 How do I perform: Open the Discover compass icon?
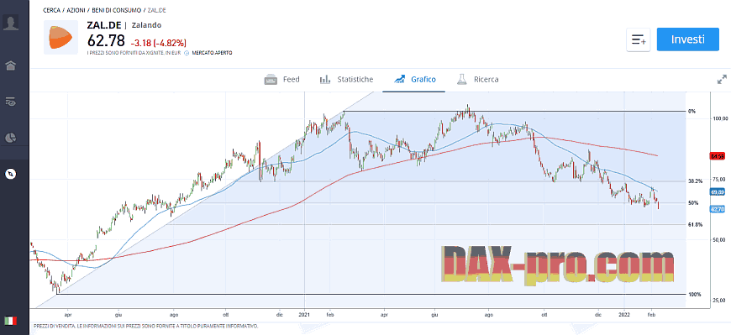pyautogui.click(x=11, y=174)
